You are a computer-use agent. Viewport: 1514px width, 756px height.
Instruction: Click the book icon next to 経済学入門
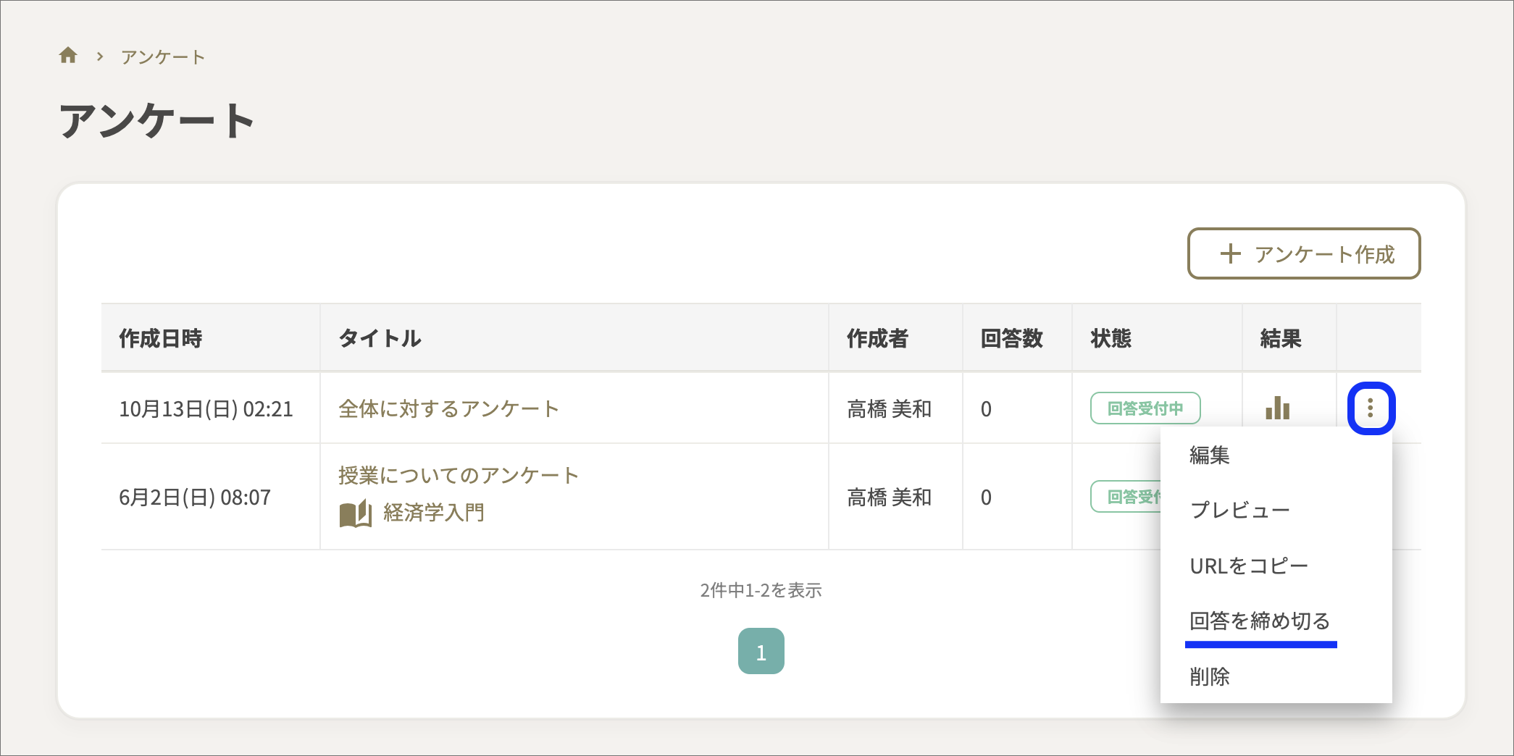(354, 514)
